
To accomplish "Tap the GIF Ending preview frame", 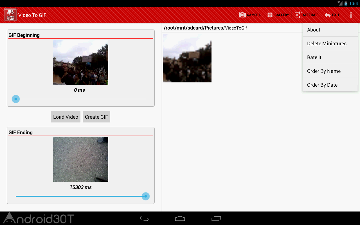I will click(x=81, y=159).
